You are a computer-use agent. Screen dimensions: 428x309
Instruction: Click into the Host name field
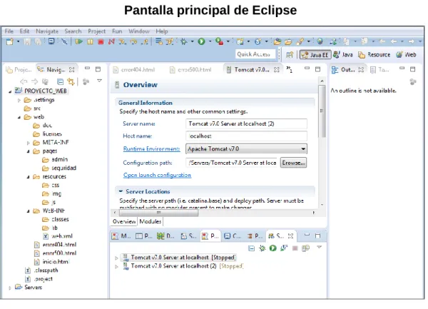pyautogui.click(x=246, y=136)
